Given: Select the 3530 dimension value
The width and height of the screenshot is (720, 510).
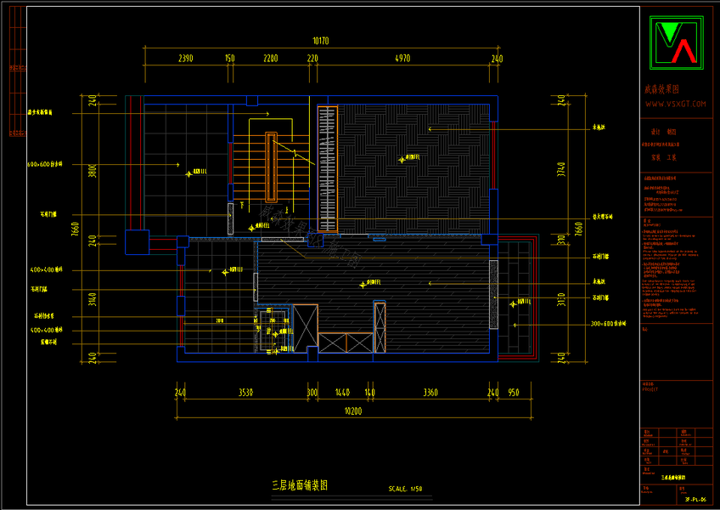Looking at the screenshot, I should pos(245,392).
